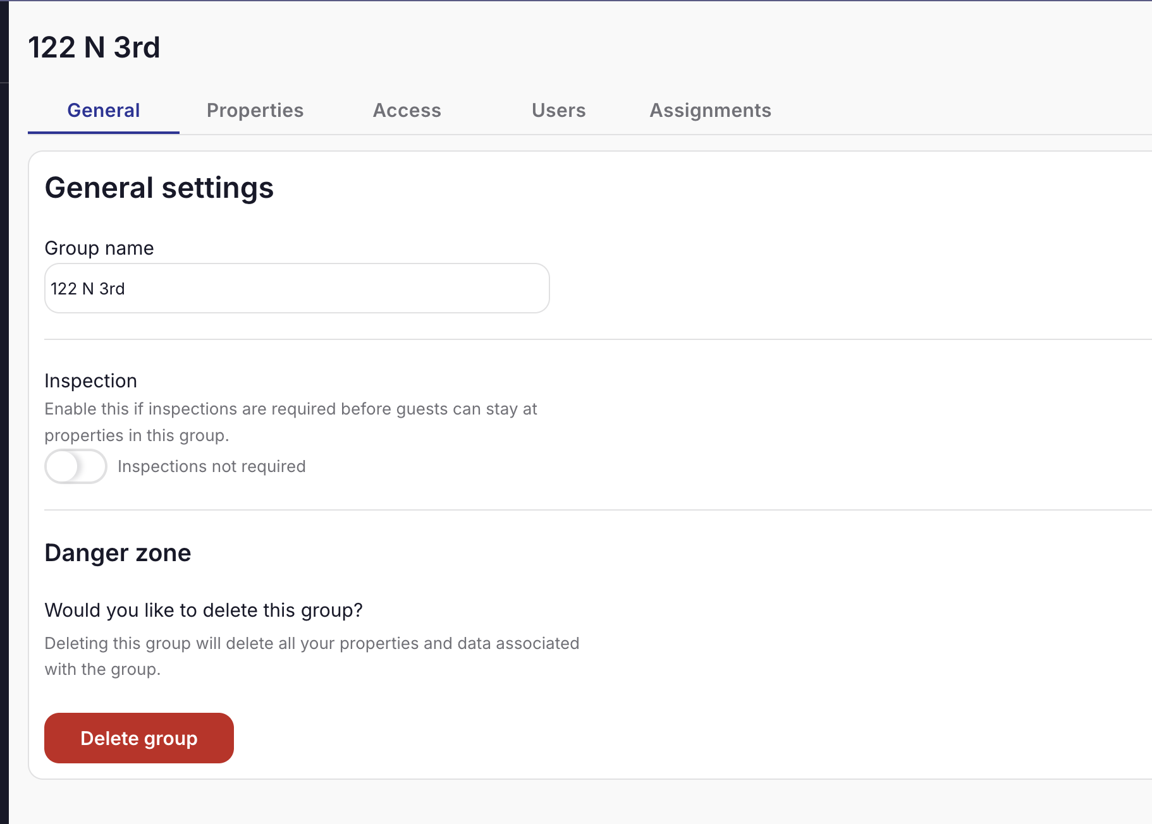Switch to the Properties tab
Image resolution: width=1152 pixels, height=824 pixels.
[x=255, y=110]
